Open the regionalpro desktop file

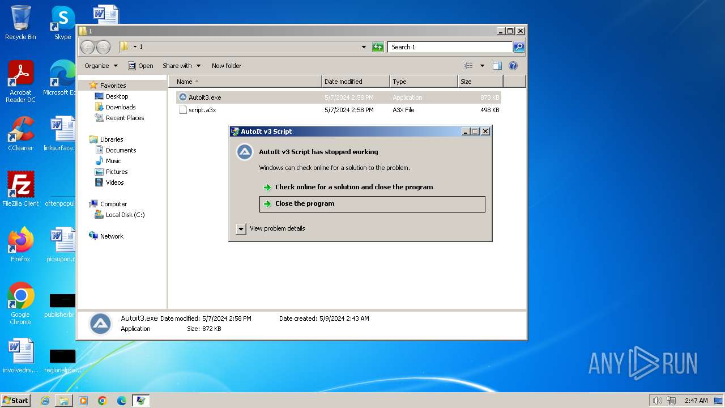point(60,360)
